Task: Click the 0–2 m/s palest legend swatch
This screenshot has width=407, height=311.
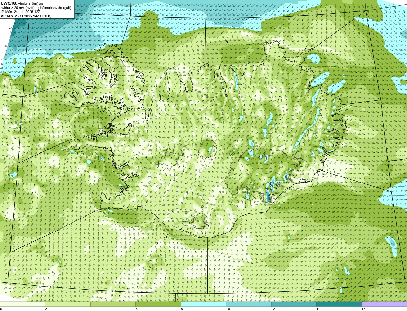Action: [x=23, y=304]
